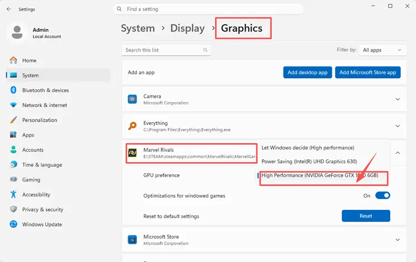Open Gaming settings page
This screenshot has width=416, height=262.
(58, 179)
